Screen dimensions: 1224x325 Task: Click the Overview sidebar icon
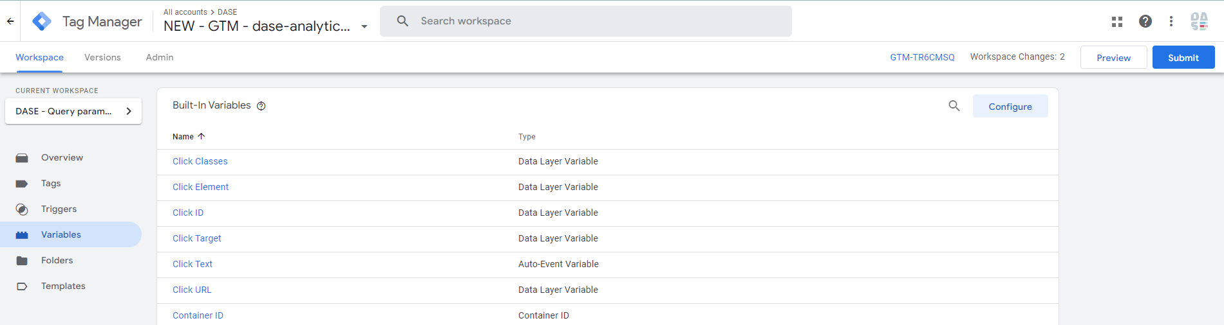[22, 158]
